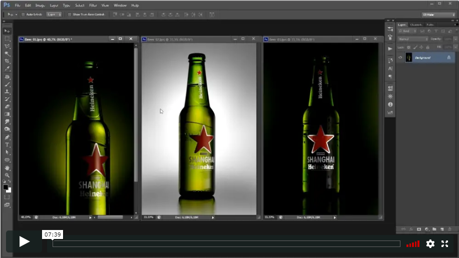Open the Filter menu
The width and height of the screenshot is (459, 258).
pyautogui.click(x=93, y=5)
